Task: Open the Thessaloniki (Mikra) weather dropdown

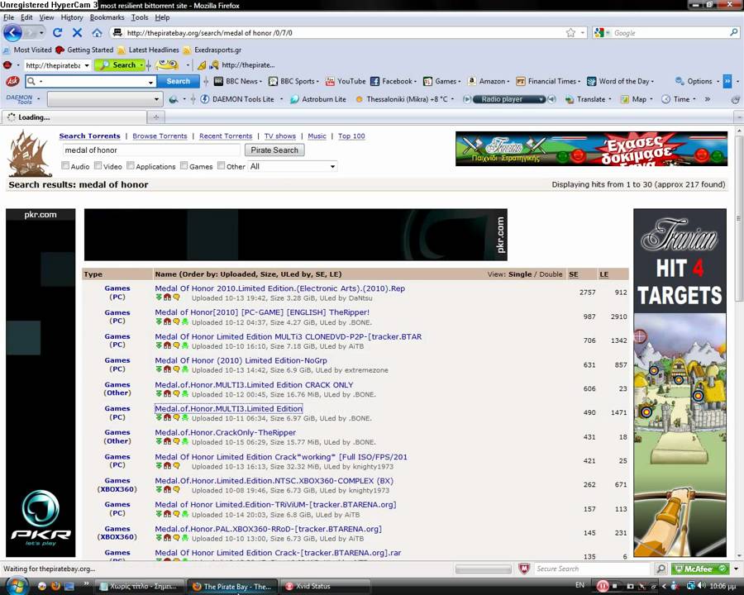Action: point(453,99)
